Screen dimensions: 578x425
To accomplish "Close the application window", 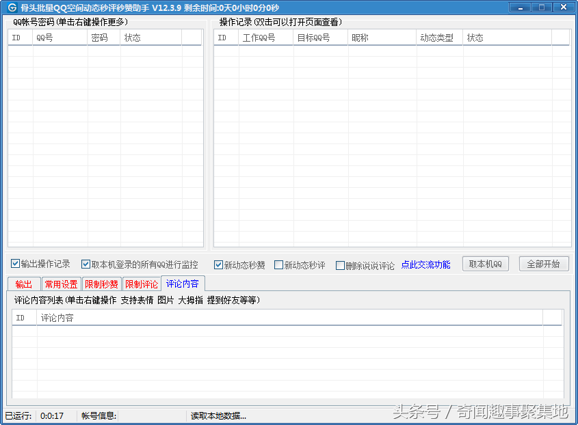I will [x=563, y=7].
